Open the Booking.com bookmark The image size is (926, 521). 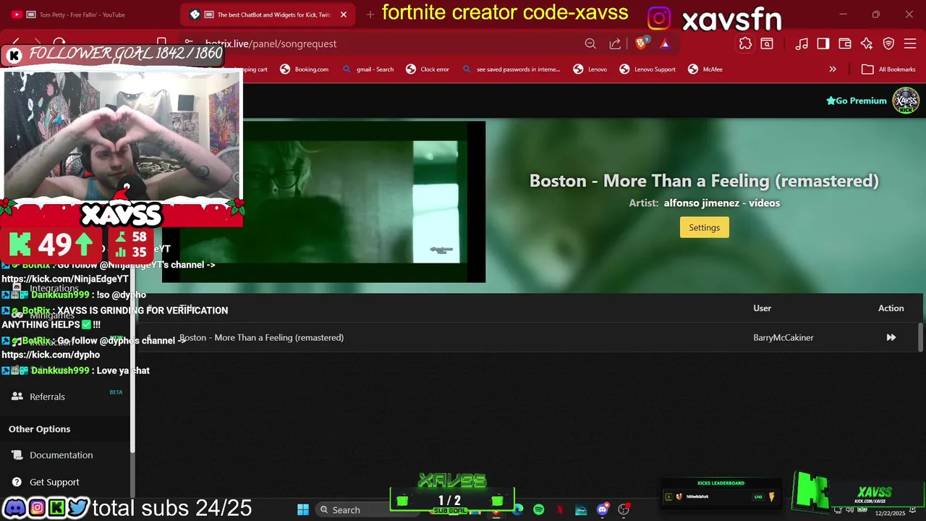pos(304,69)
